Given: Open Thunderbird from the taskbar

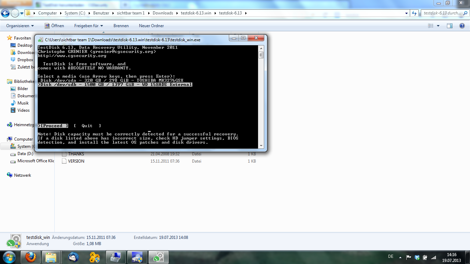Looking at the screenshot, I should (x=73, y=257).
